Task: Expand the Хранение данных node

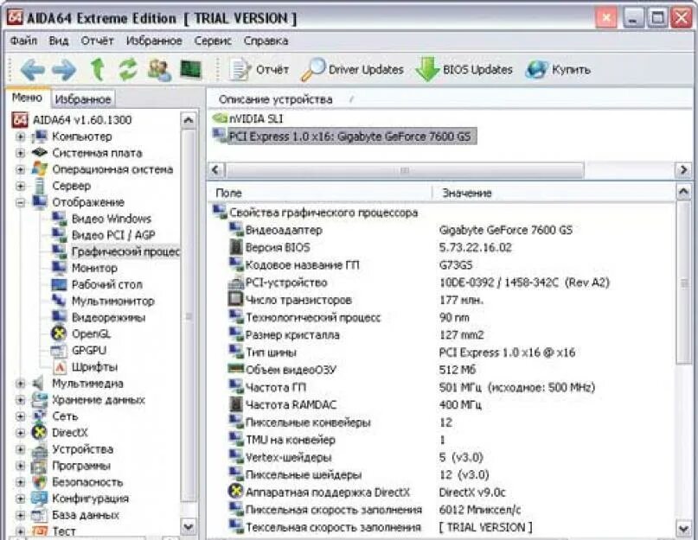Action: [20, 400]
